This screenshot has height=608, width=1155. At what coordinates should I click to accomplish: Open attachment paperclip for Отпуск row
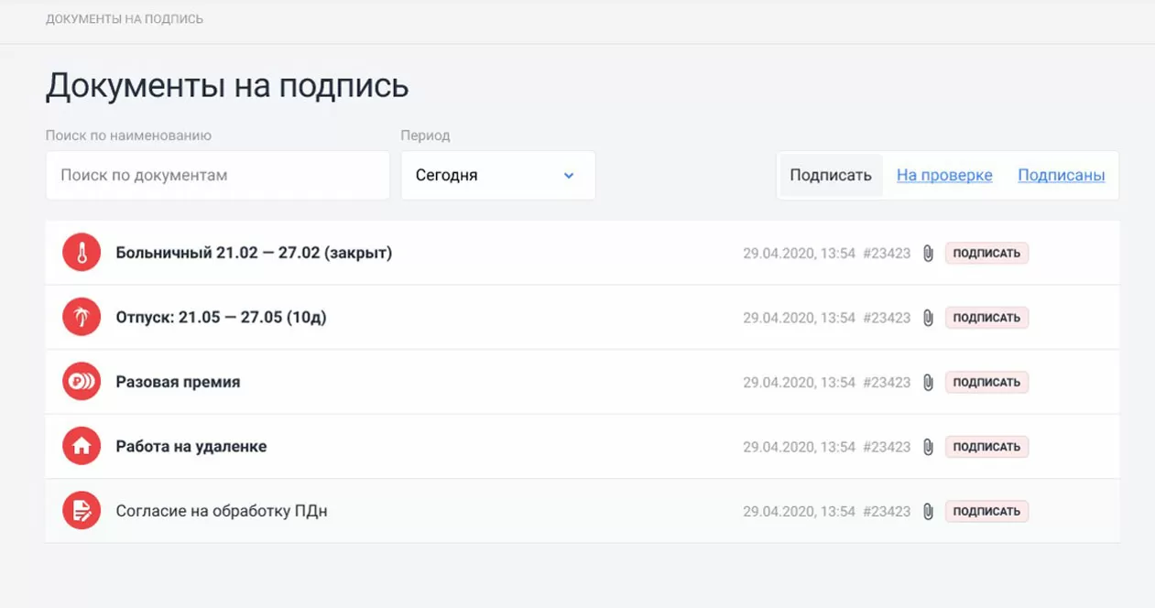pos(928,318)
